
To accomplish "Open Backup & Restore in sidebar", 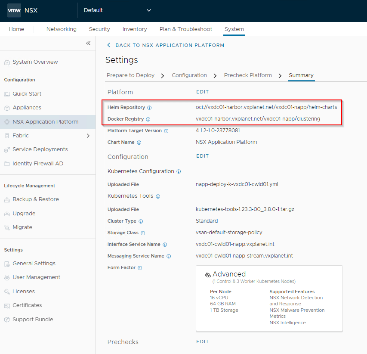I will [36, 199].
